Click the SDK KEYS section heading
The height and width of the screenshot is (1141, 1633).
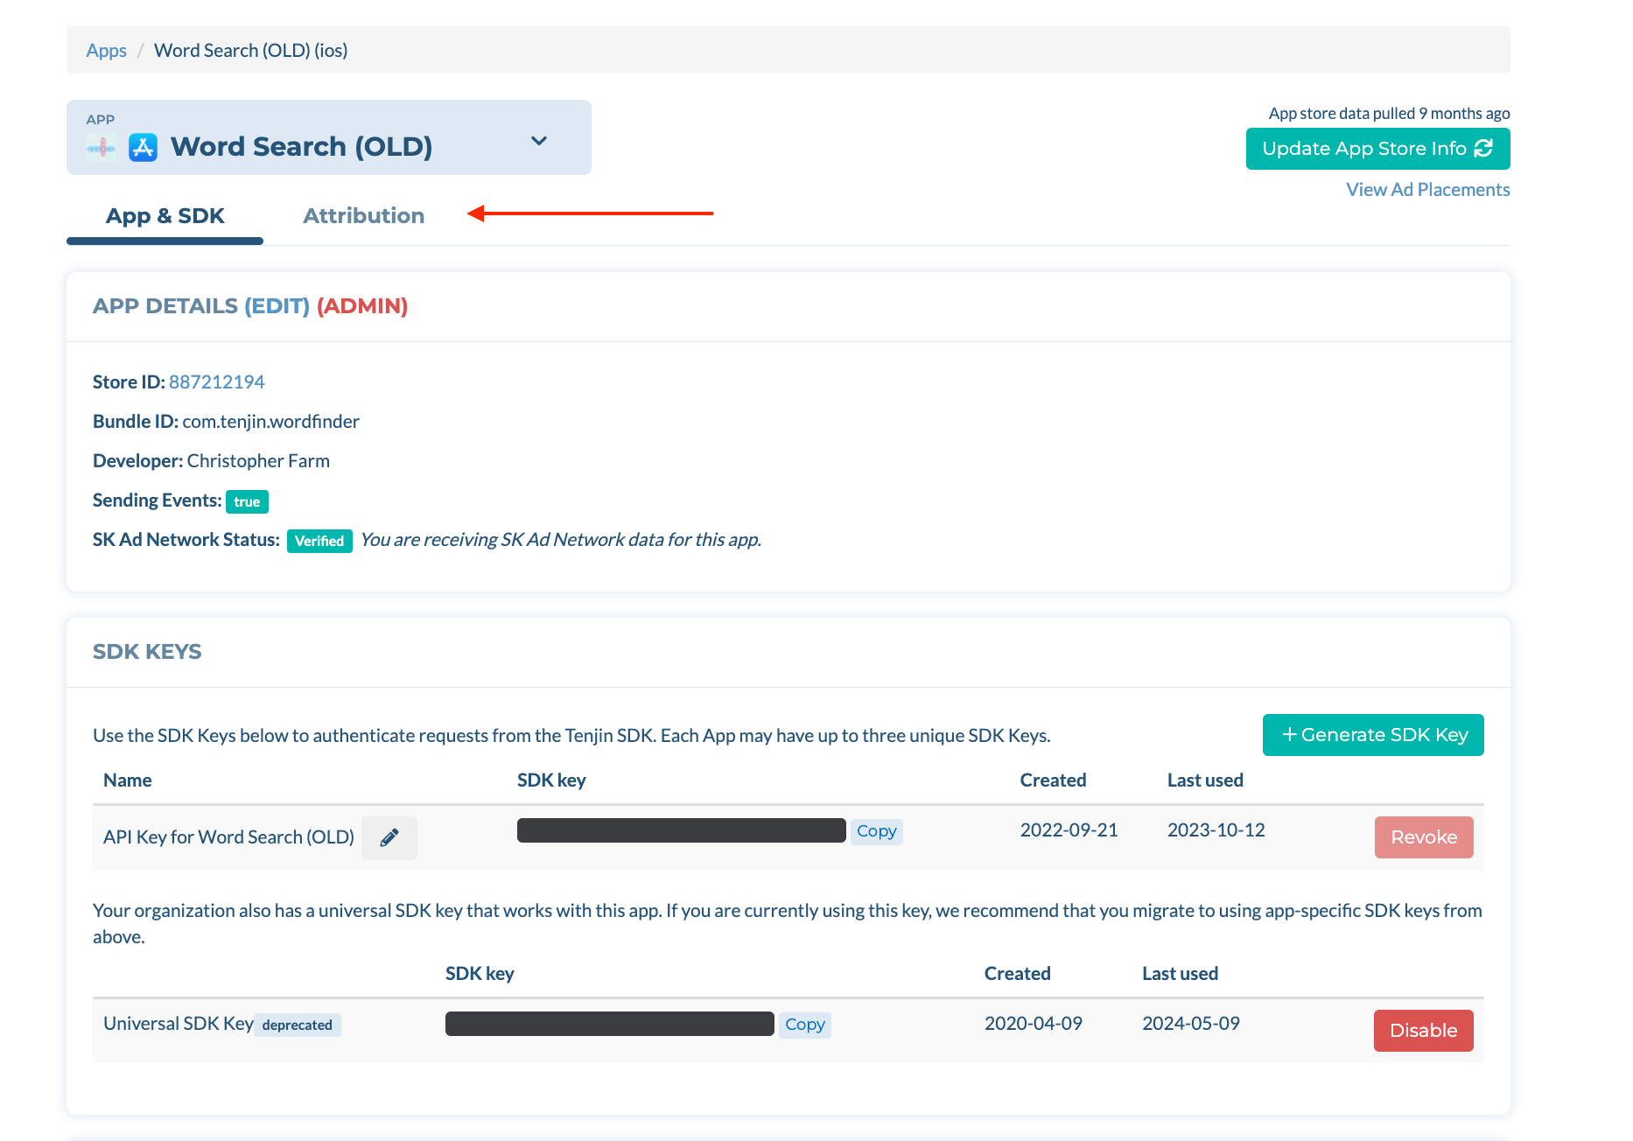(x=147, y=652)
